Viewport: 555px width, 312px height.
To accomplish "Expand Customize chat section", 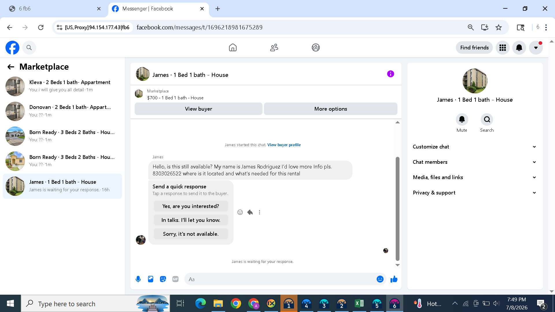I will 475,147.
